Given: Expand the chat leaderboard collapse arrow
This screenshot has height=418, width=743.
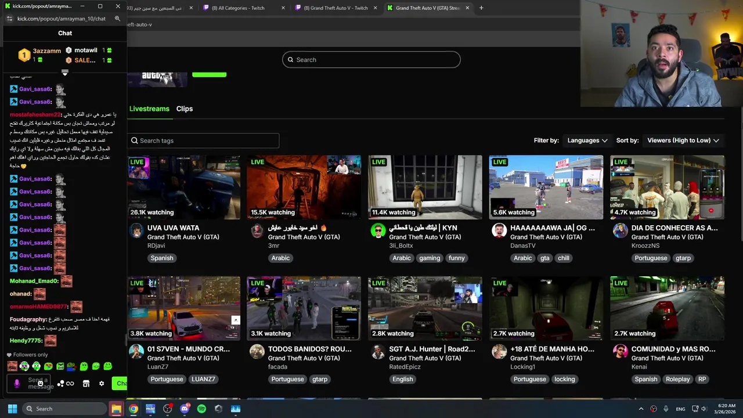Looking at the screenshot, I should pos(65,73).
